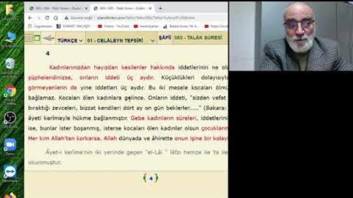Click the verse number 4 heading
The height and width of the screenshot is (198, 353).
47,53
